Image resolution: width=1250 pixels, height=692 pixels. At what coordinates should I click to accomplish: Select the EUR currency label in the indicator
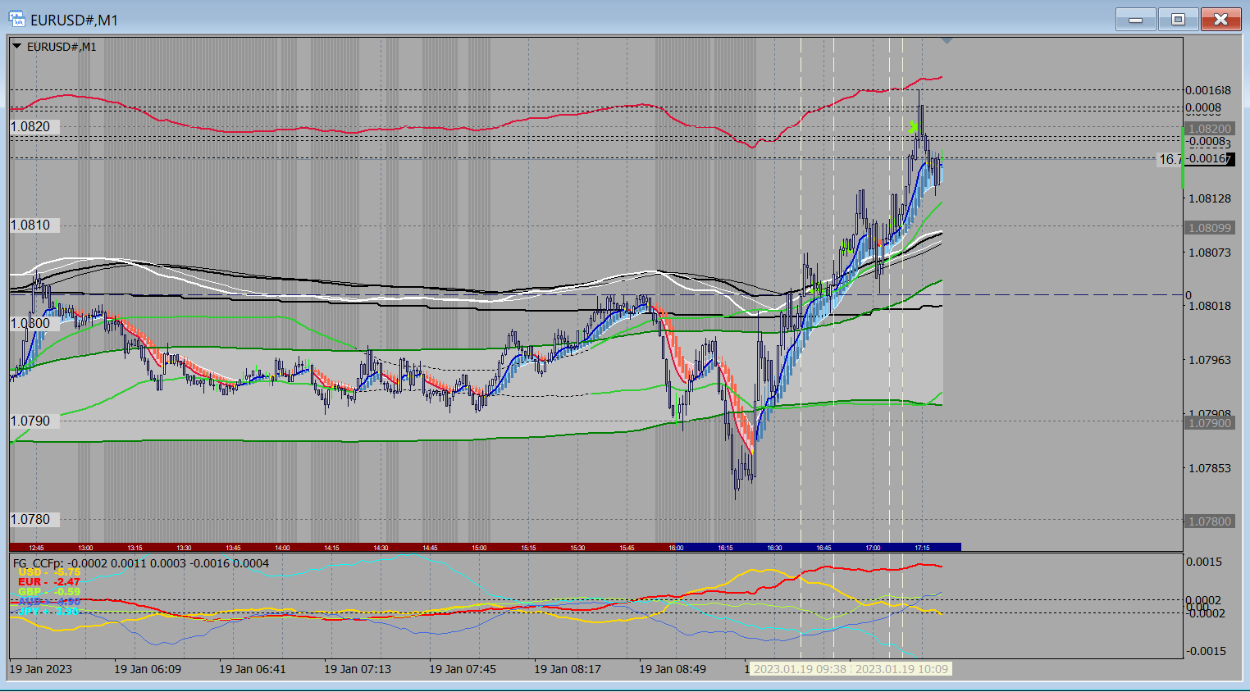pyautogui.click(x=30, y=582)
